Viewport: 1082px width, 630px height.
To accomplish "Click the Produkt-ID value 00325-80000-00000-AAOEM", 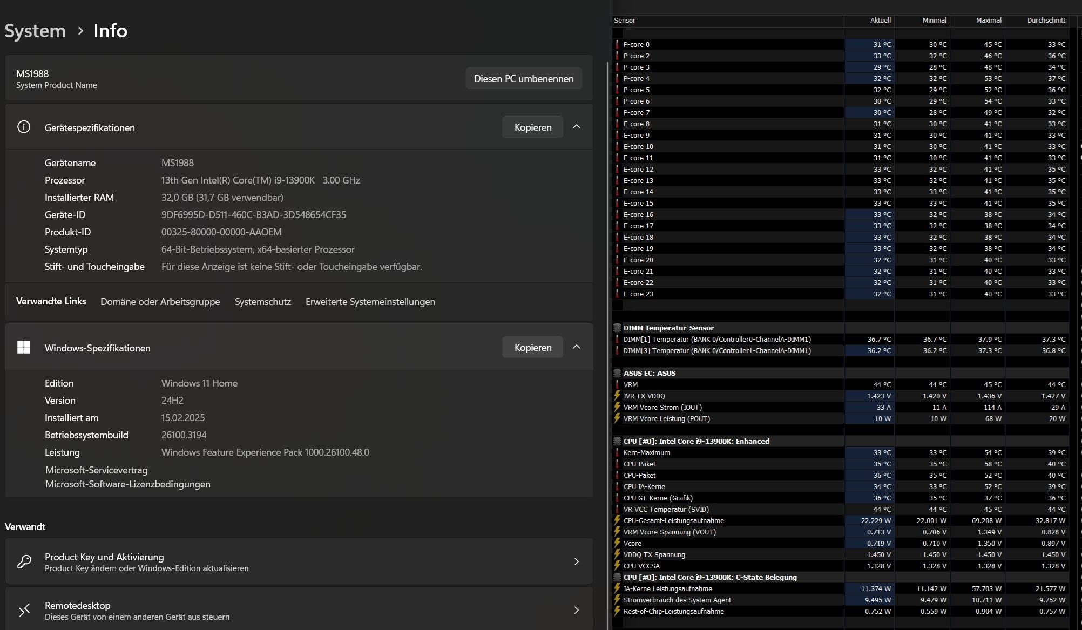I will (x=221, y=232).
